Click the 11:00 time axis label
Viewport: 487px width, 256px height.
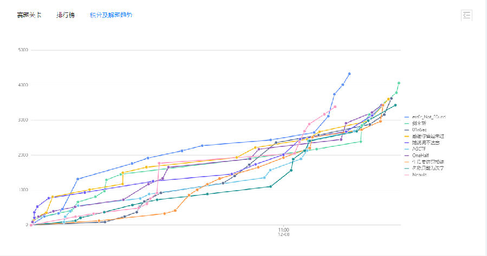tap(283, 230)
